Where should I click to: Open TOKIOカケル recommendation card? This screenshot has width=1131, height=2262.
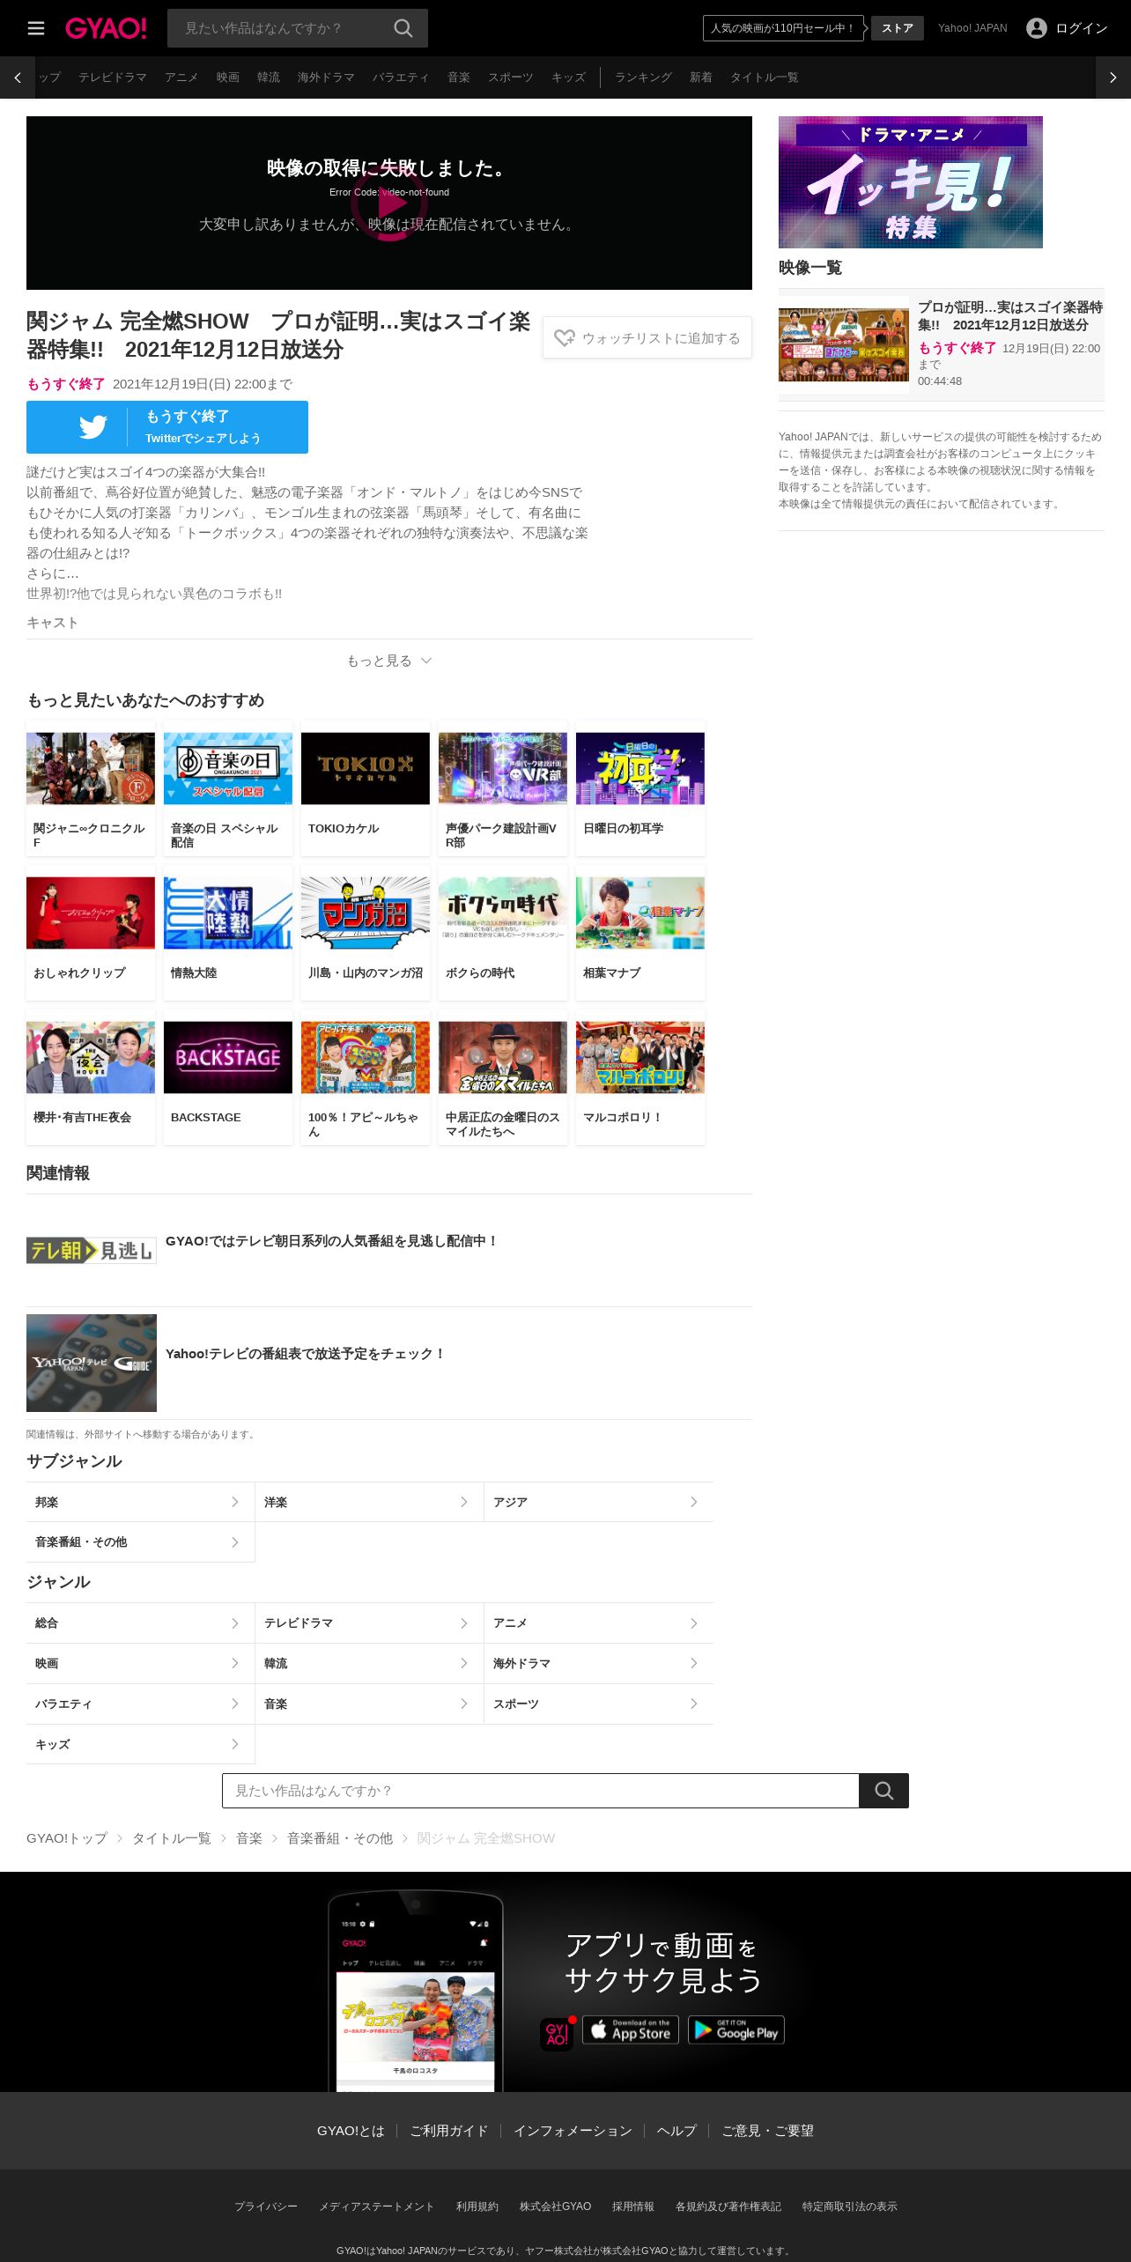(366, 789)
